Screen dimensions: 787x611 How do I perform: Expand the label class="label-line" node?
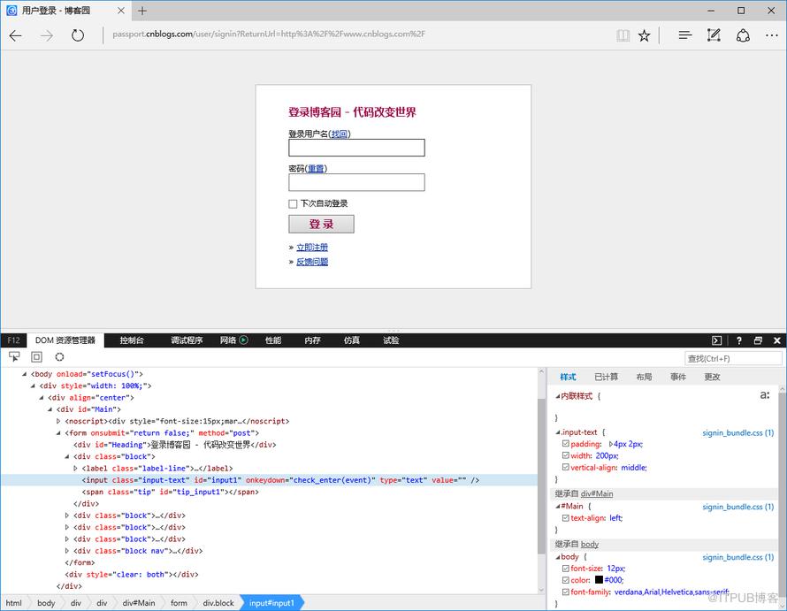[75, 469]
